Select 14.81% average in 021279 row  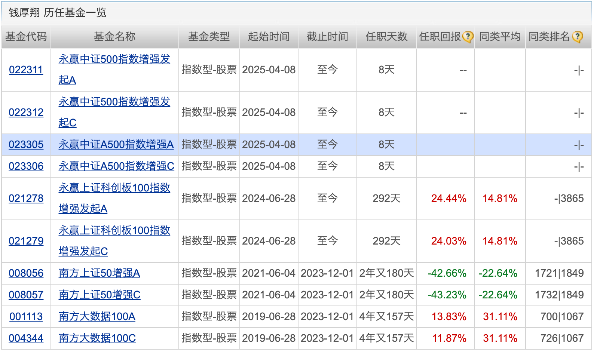pyautogui.click(x=500, y=241)
